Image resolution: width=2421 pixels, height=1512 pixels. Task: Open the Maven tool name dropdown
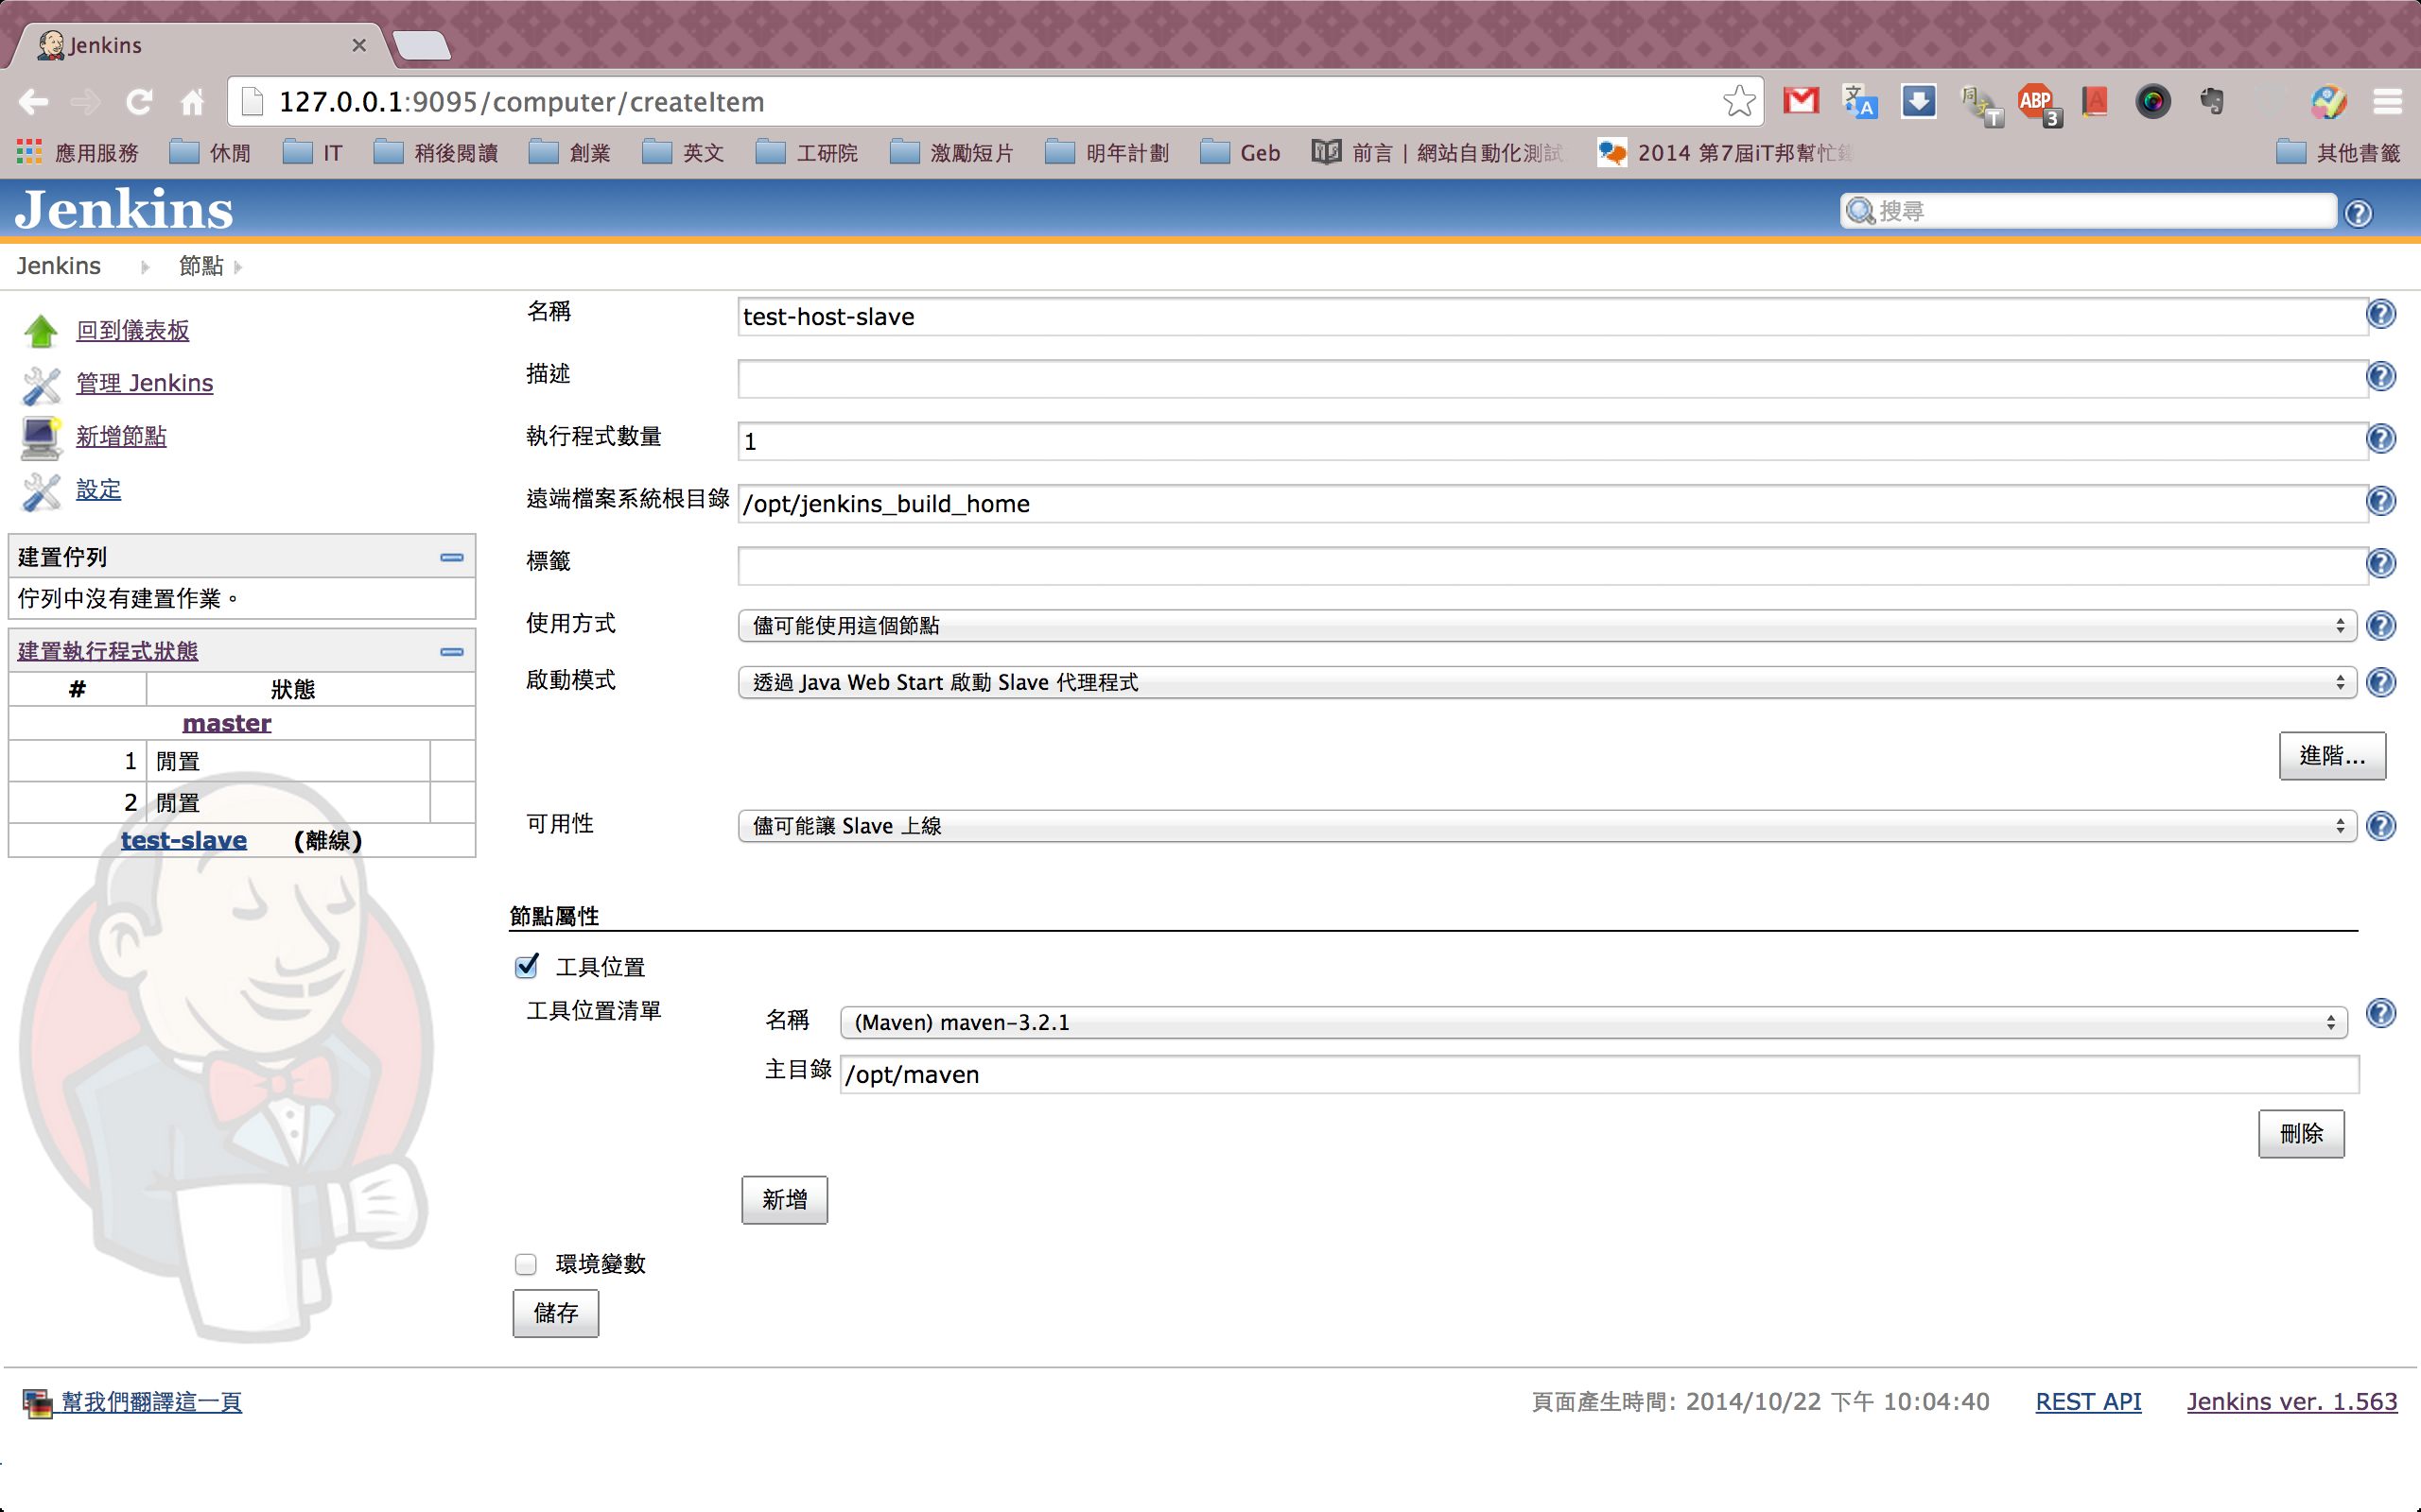(1593, 1022)
